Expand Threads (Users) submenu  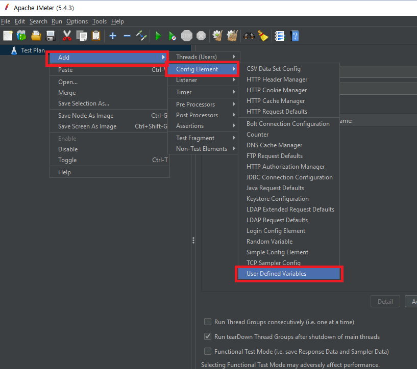click(x=204, y=57)
